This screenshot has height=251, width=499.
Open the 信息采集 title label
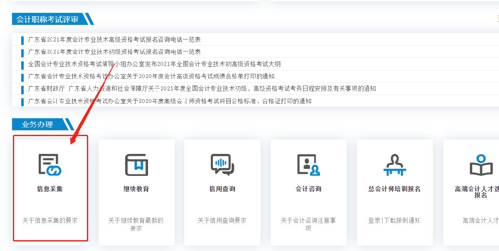click(50, 189)
